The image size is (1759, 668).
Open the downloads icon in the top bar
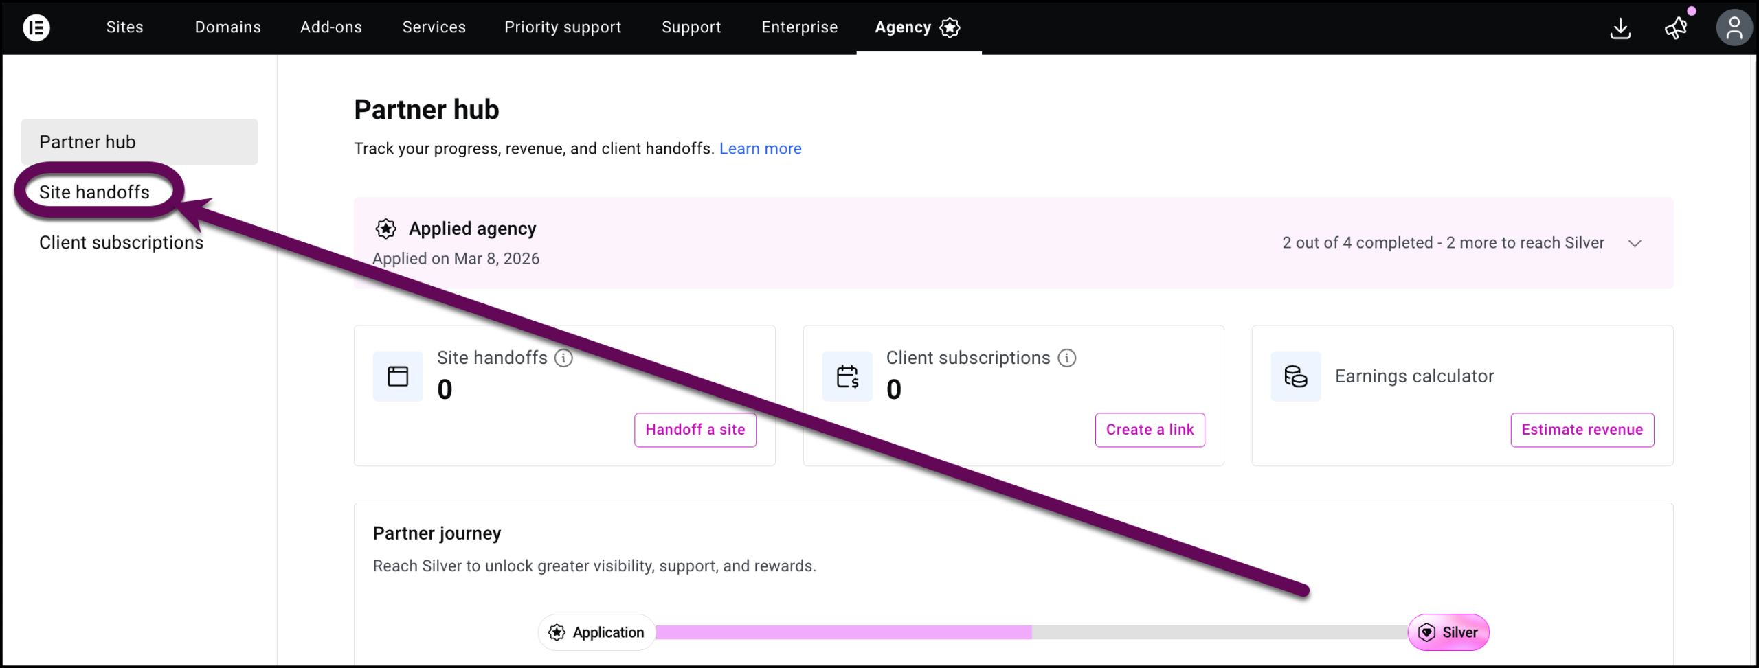[x=1621, y=28]
